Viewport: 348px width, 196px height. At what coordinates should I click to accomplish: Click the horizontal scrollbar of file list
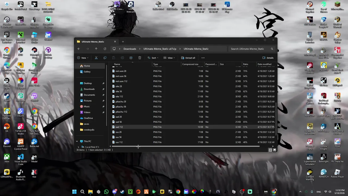(185, 146)
